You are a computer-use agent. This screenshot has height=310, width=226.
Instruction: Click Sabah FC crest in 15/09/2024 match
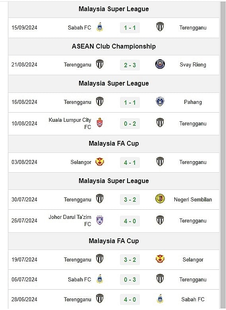(x=100, y=27)
